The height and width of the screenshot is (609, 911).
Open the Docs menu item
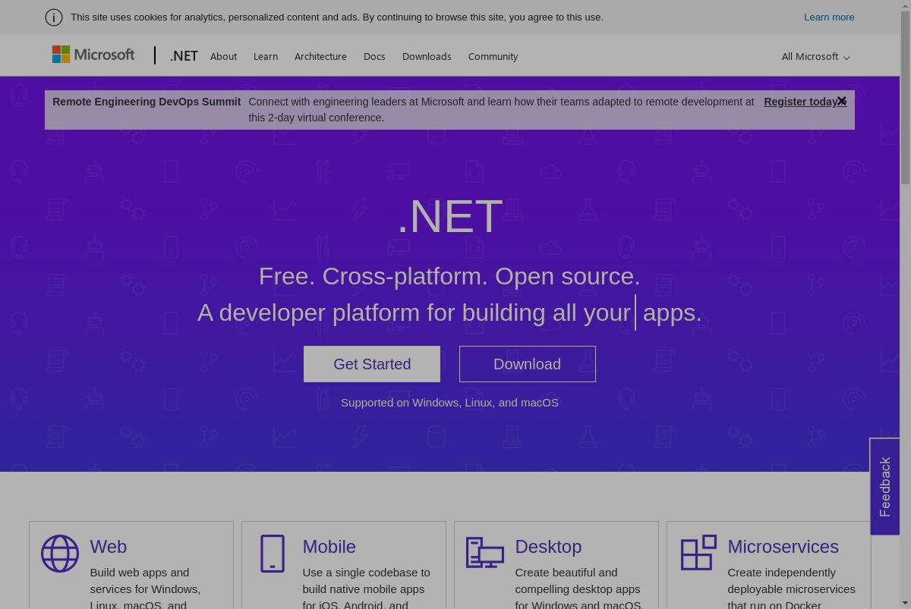coord(374,56)
